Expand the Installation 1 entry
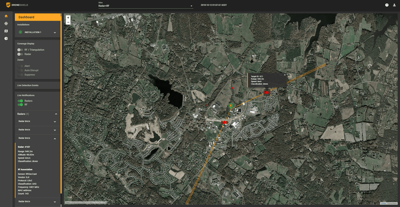Viewport: 400px width, 207px height. 55,32
